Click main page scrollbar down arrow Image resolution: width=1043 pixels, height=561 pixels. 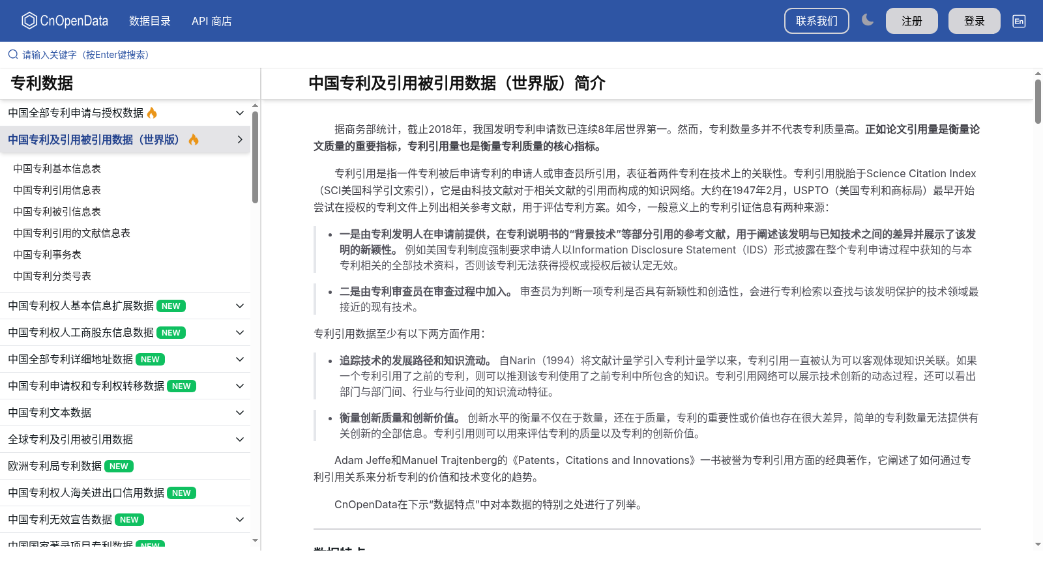point(1038,544)
